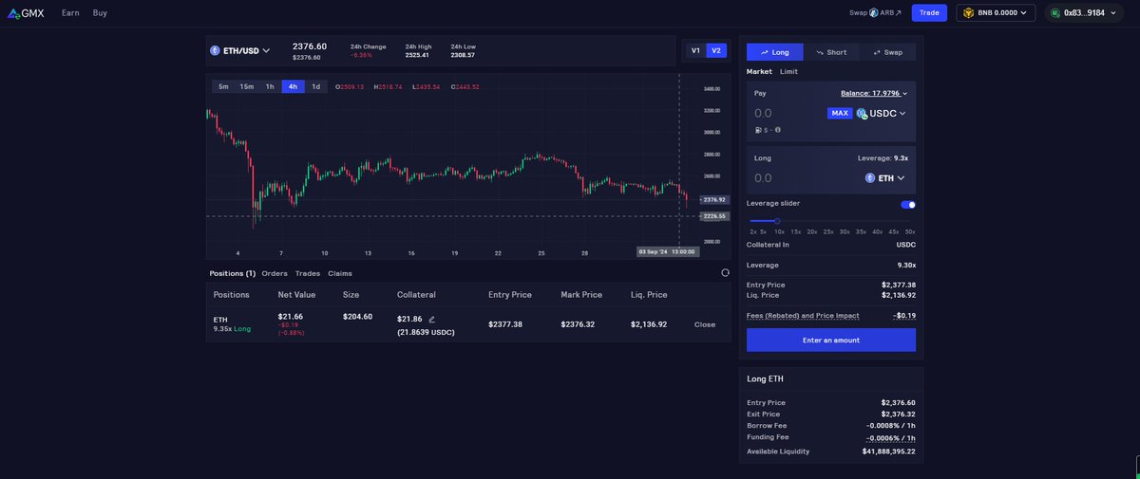
Task: Click the ETH token icon in Long box
Action: (x=870, y=177)
